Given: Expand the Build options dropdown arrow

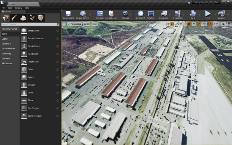Looking at the screenshot, I should tap(199, 15).
